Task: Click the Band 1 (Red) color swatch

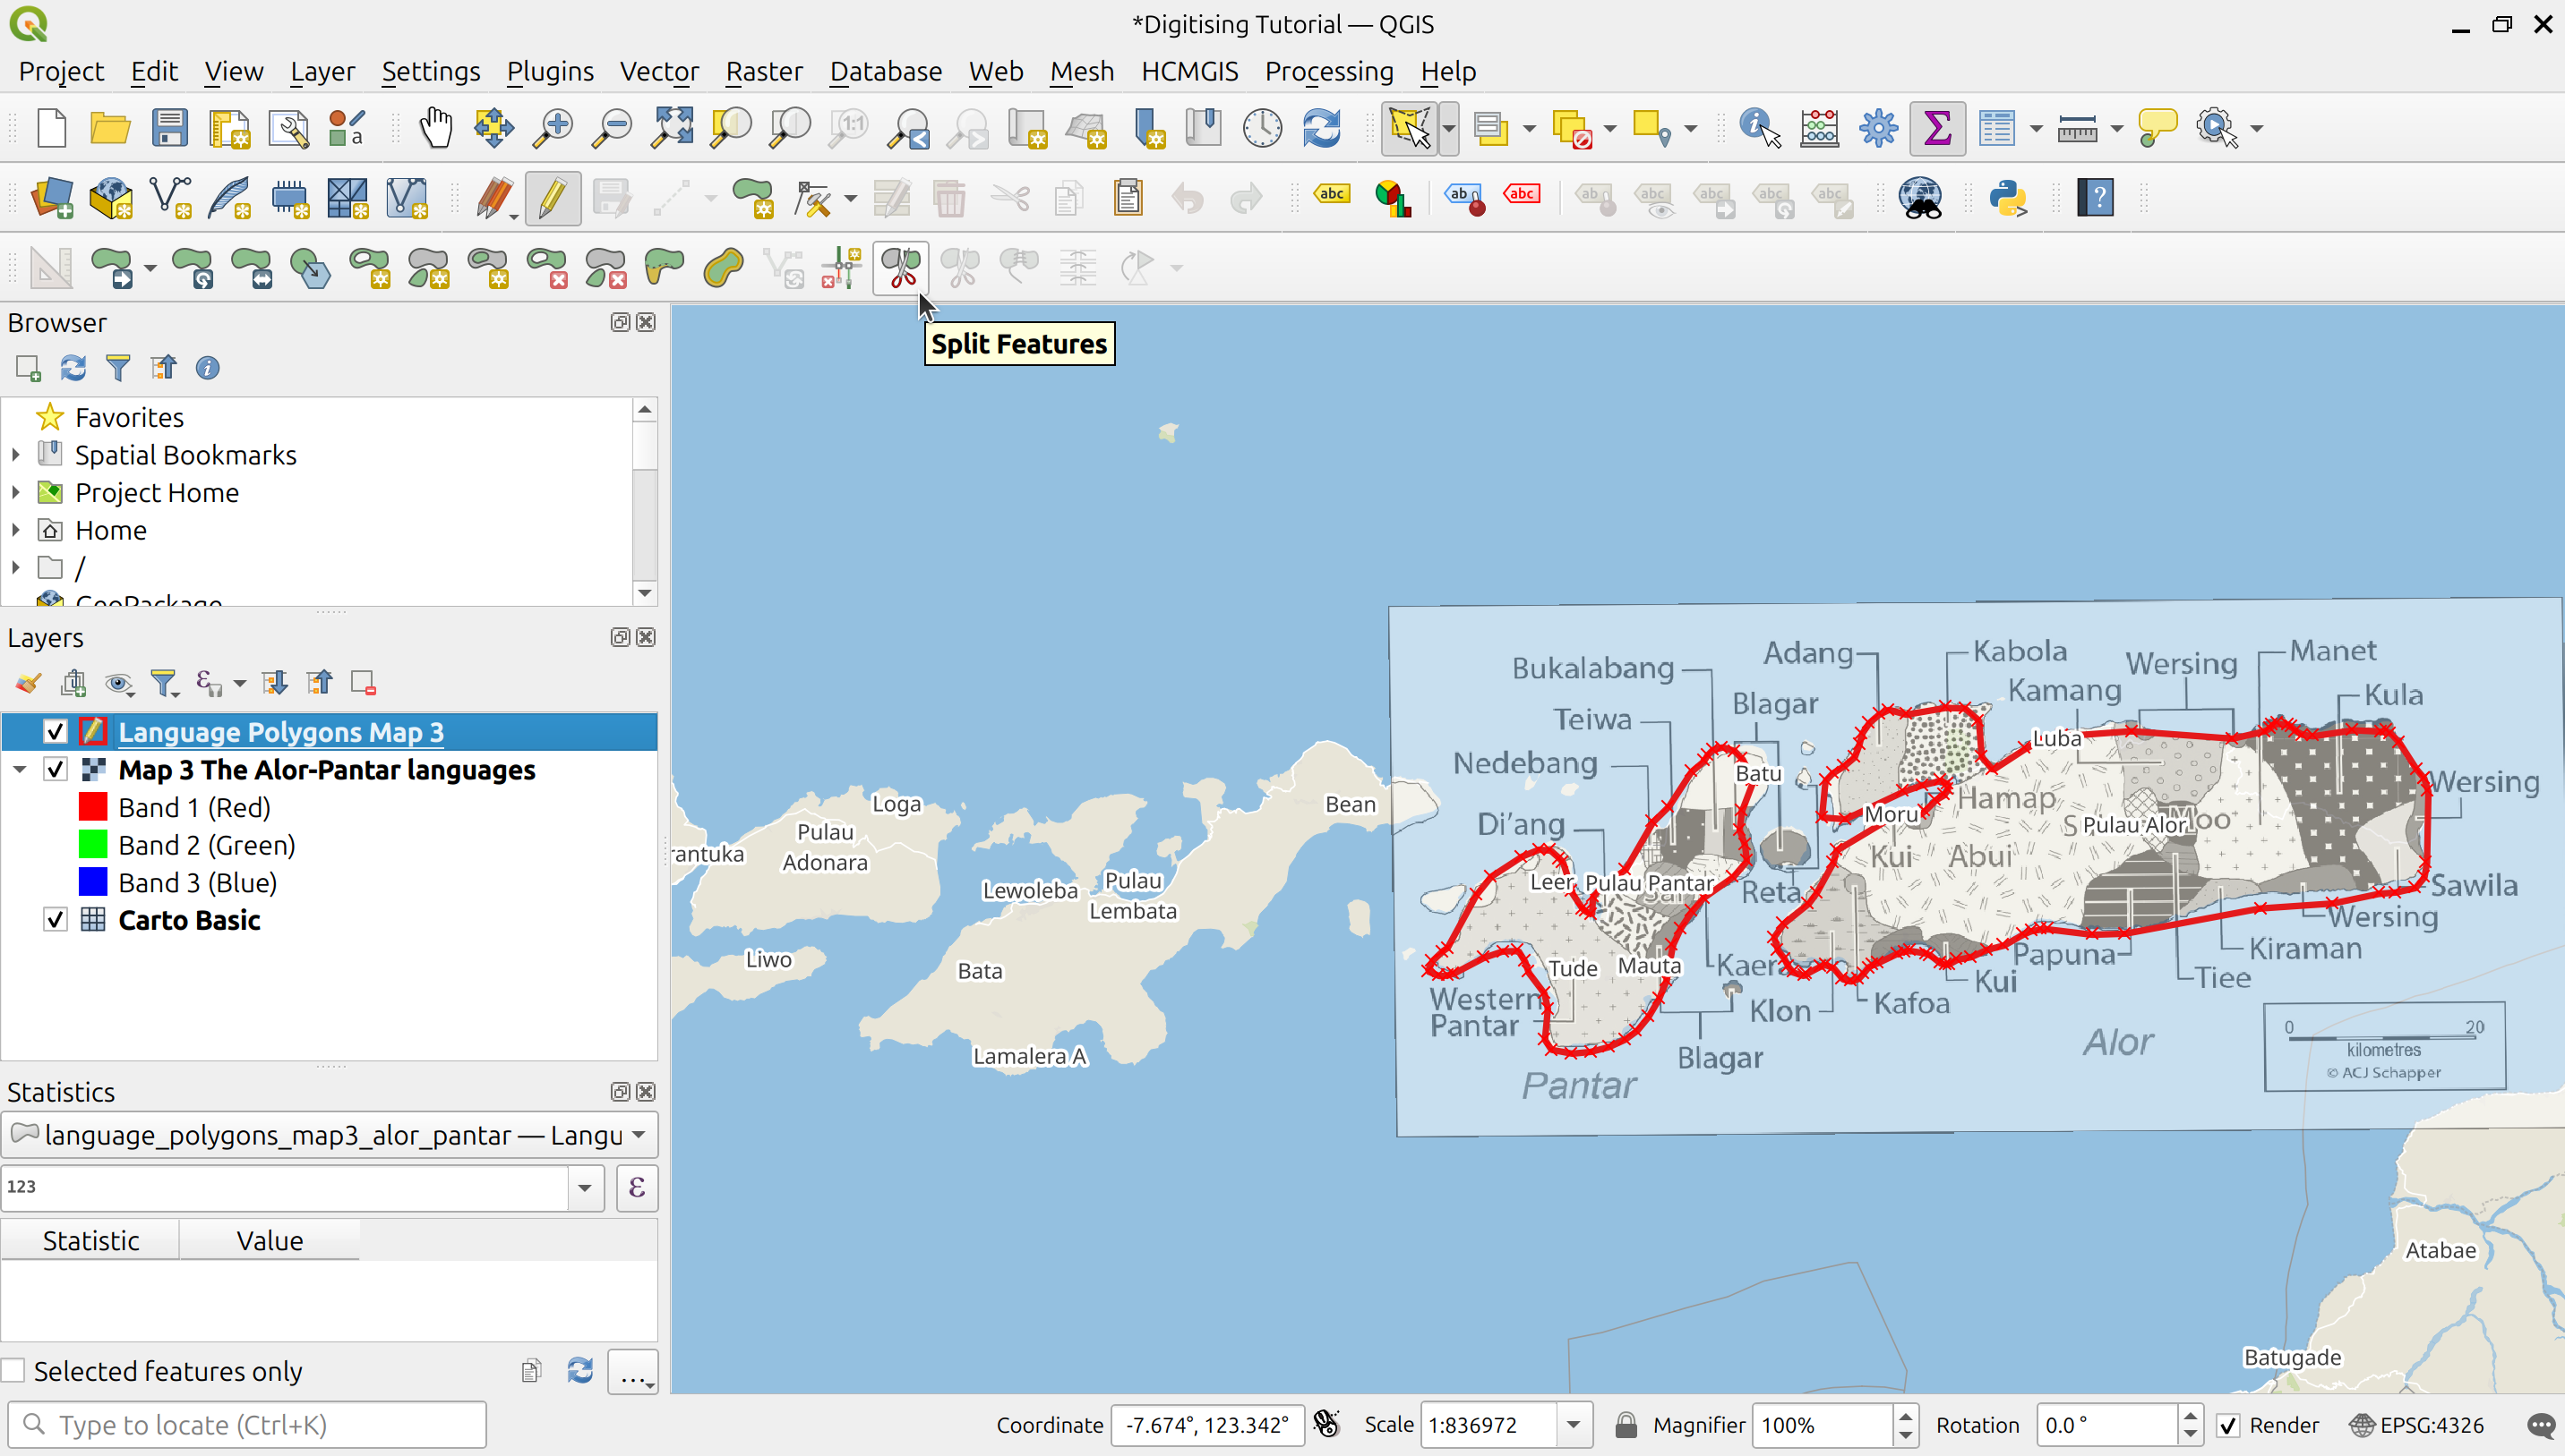Action: (x=93, y=806)
